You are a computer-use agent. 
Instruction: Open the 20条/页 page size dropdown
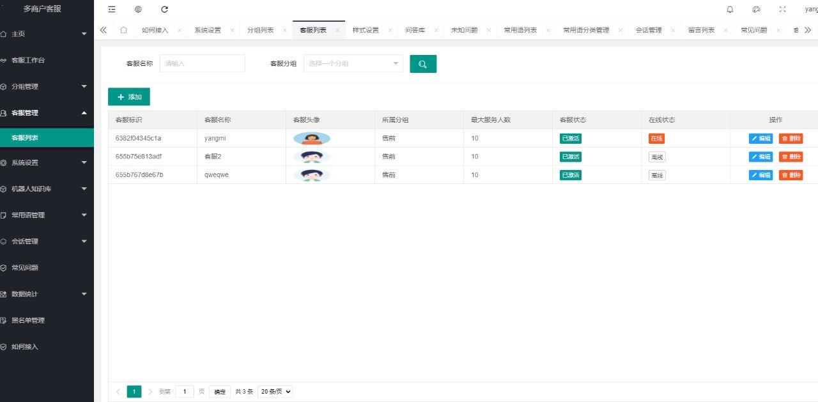(x=275, y=392)
